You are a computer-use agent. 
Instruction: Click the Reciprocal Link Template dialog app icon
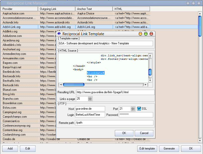pyautogui.click(x=59, y=34)
